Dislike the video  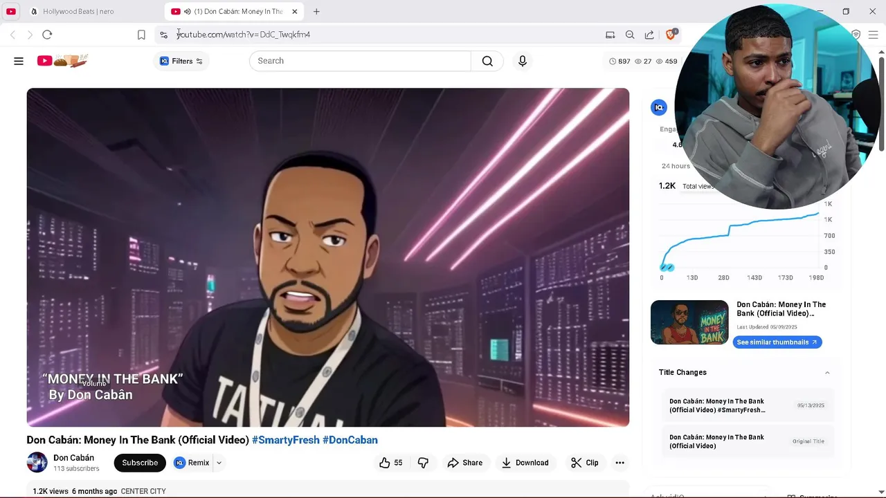click(x=423, y=463)
